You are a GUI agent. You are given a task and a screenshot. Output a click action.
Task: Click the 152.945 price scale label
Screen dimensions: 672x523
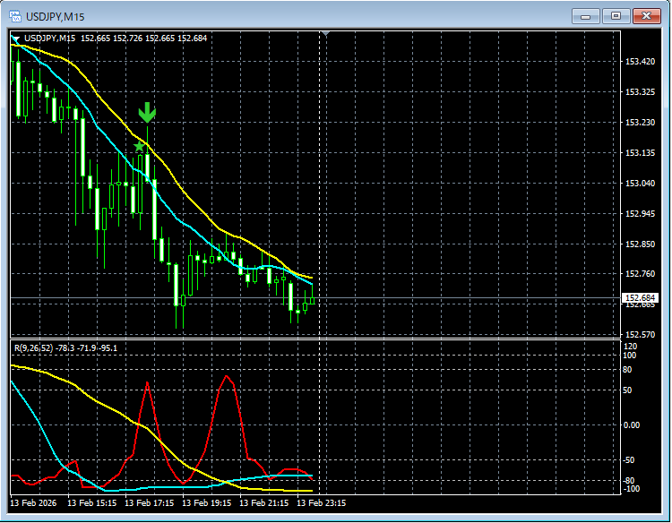(640, 214)
